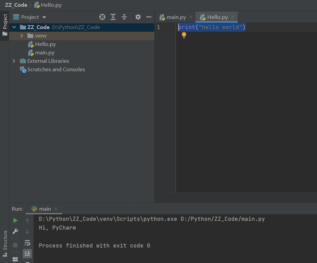Select External Libraries row

[x=82, y=61]
